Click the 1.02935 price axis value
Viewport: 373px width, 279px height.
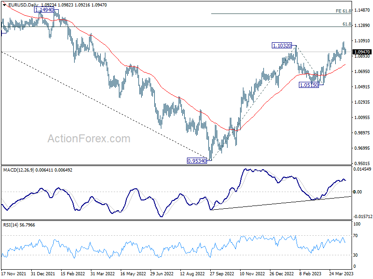[362, 102]
